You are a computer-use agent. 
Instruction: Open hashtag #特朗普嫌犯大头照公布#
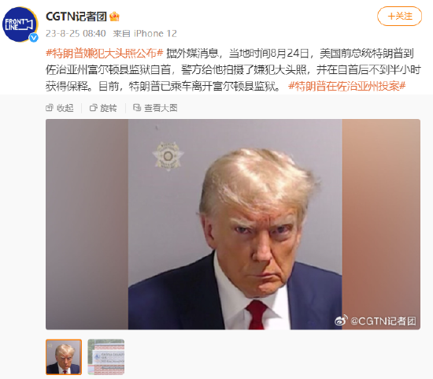pos(105,53)
